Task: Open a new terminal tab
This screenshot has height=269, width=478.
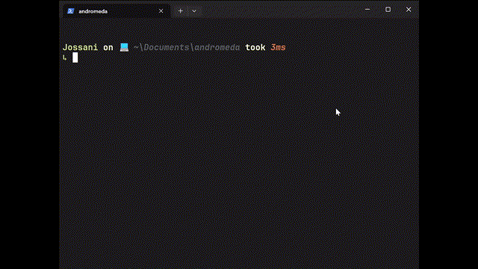Action: (181, 11)
